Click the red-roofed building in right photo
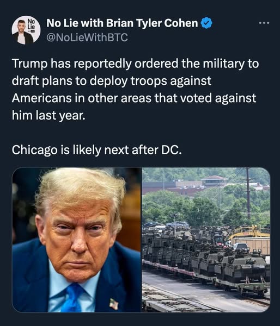This screenshot has width=280, height=326. point(214,180)
